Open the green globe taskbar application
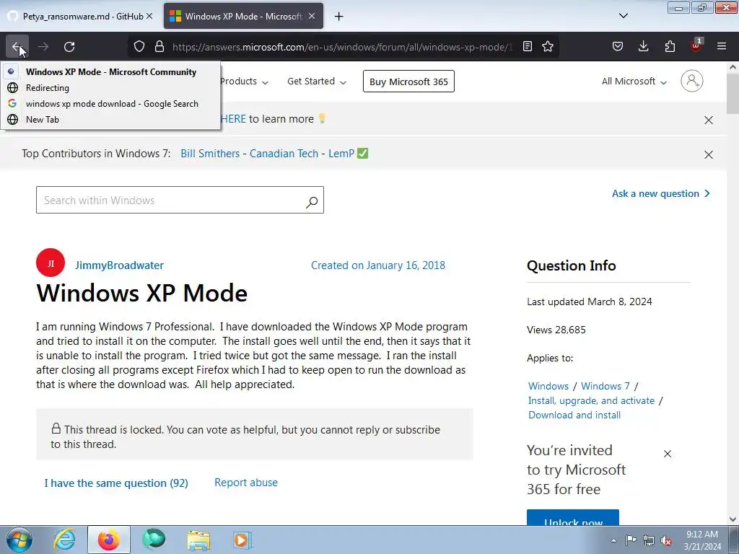The image size is (739, 554). [x=154, y=540]
